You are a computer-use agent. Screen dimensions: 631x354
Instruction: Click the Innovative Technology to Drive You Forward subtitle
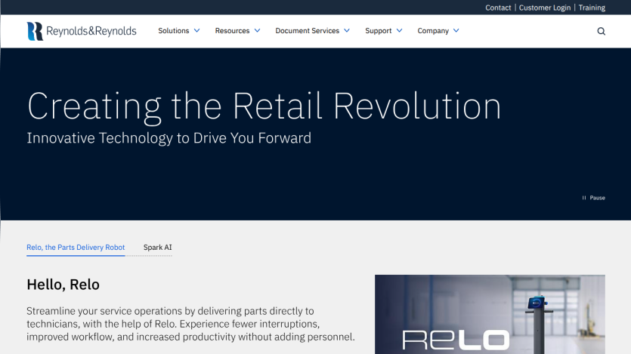coord(169,138)
